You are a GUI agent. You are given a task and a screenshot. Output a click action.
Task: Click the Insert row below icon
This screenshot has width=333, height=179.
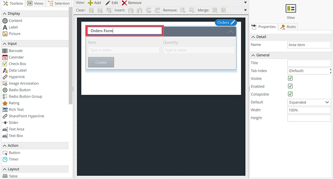157,10
